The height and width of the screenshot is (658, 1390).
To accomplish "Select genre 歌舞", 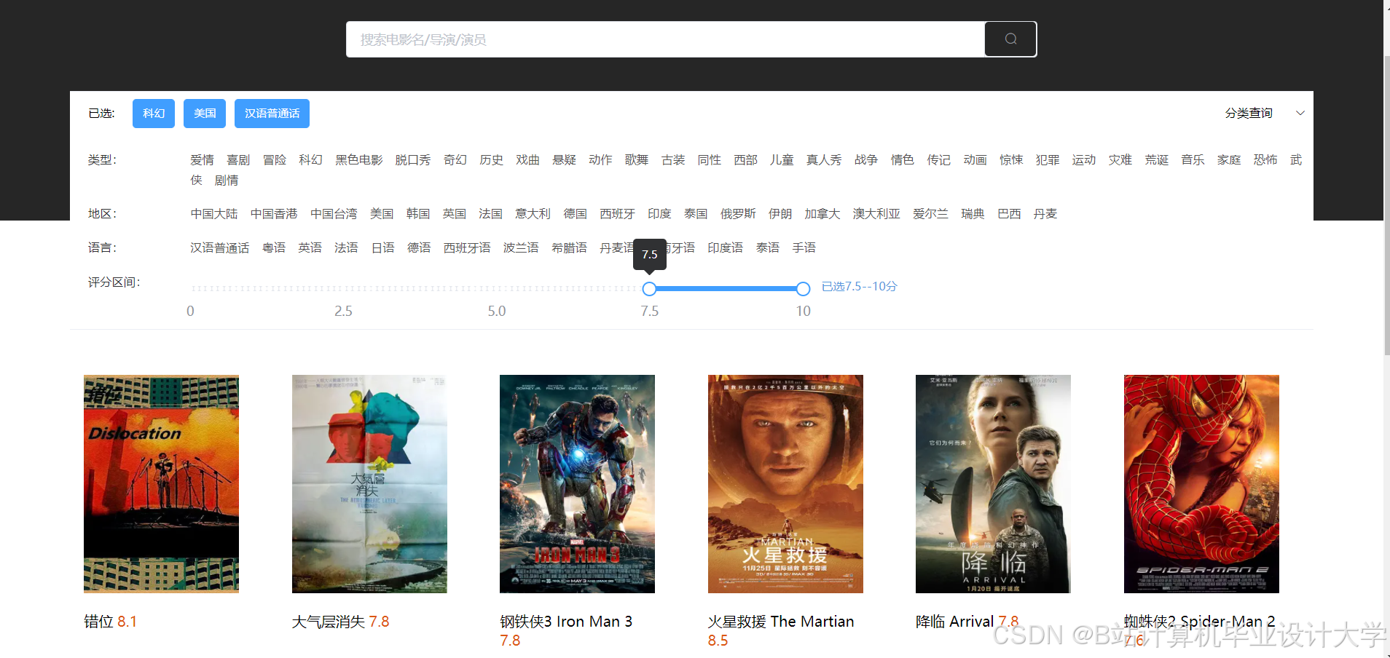I will (637, 160).
